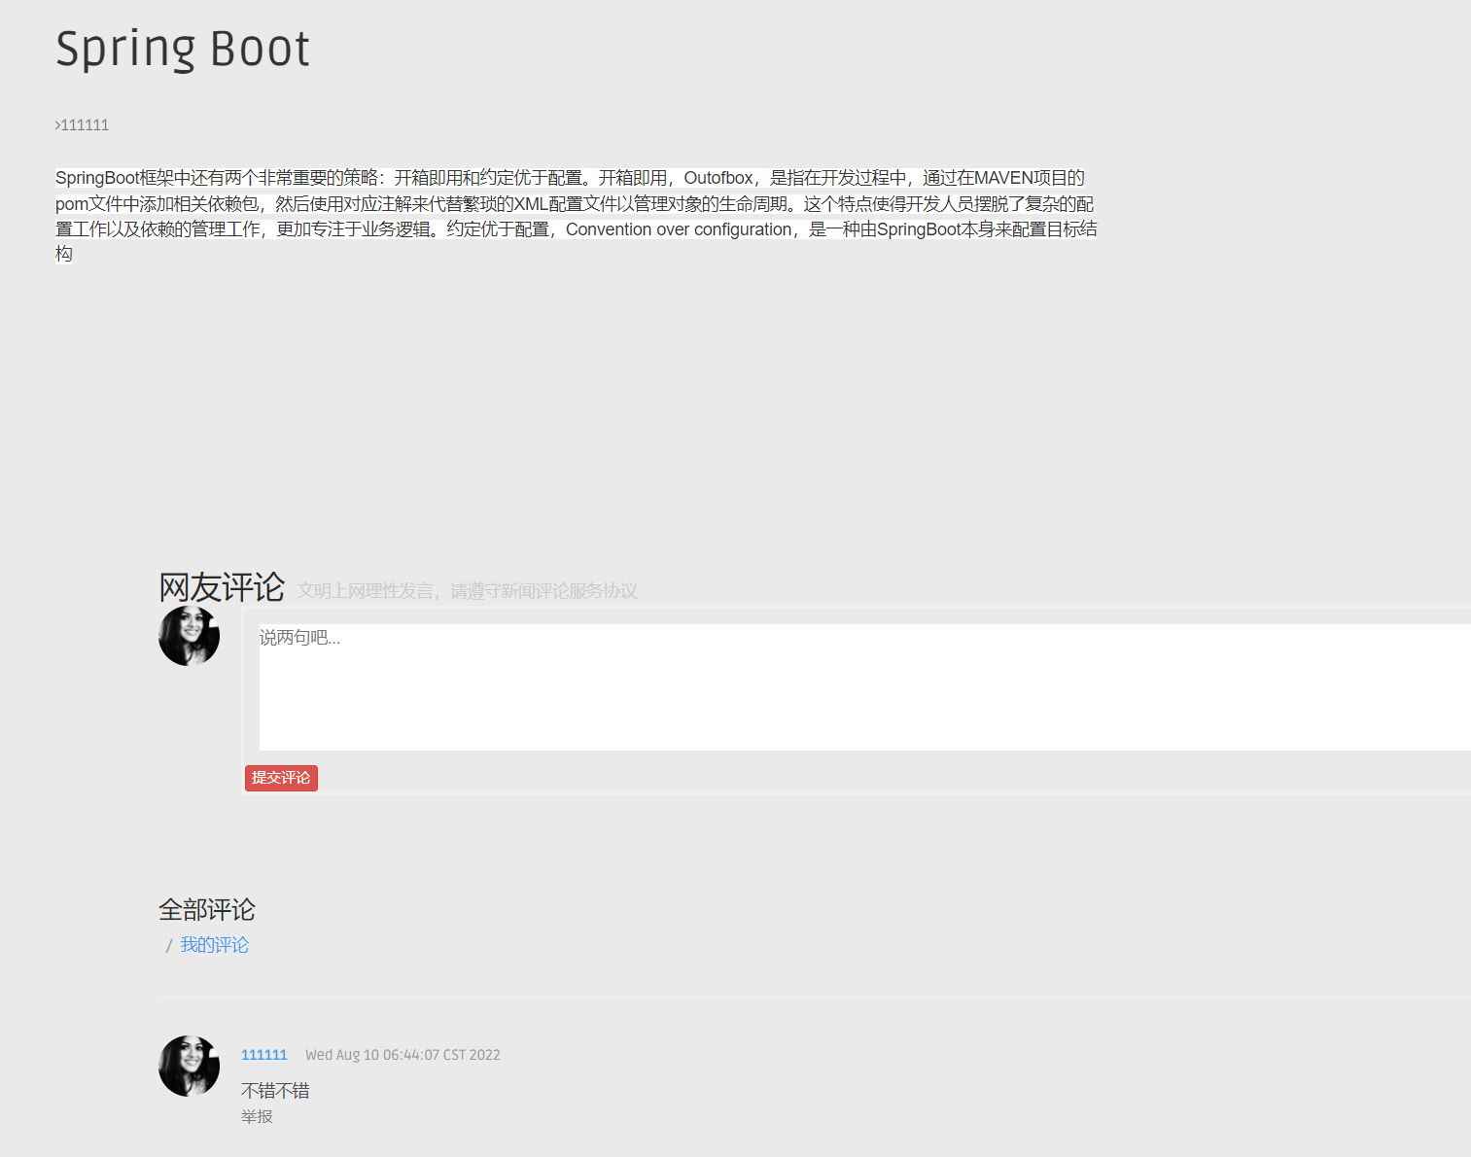
Task: Click the 网友评论 comments heading
Action: (x=221, y=586)
